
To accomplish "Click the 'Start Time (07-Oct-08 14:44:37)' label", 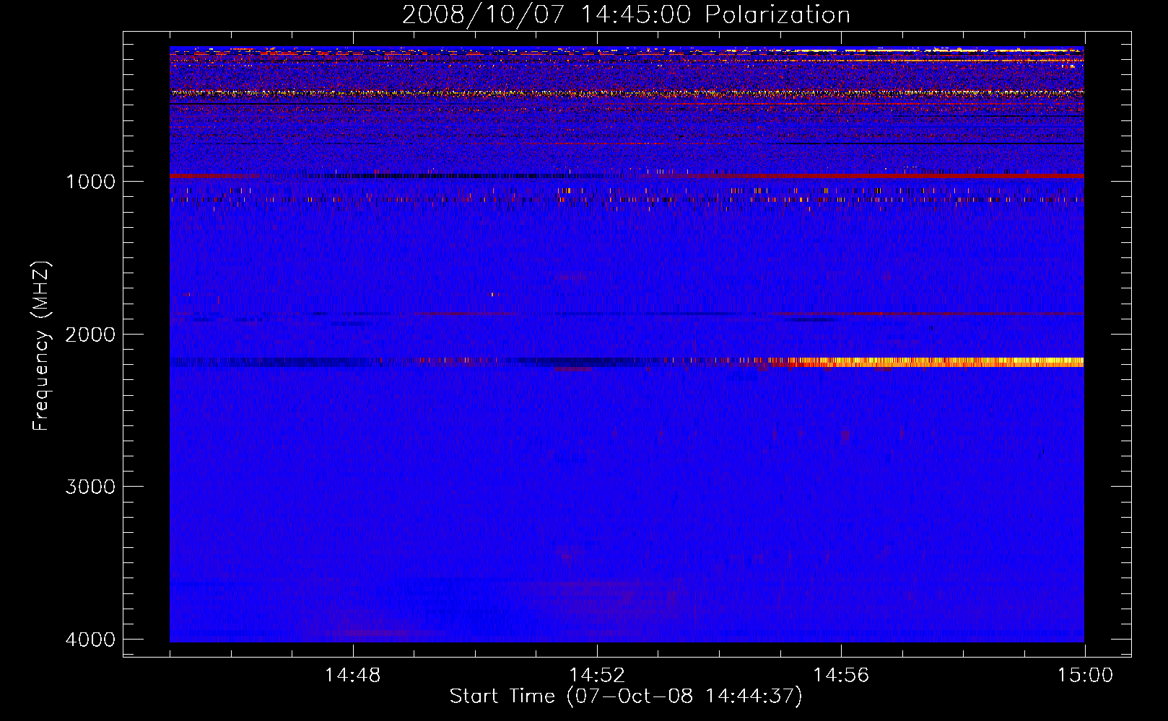I will point(626,696).
